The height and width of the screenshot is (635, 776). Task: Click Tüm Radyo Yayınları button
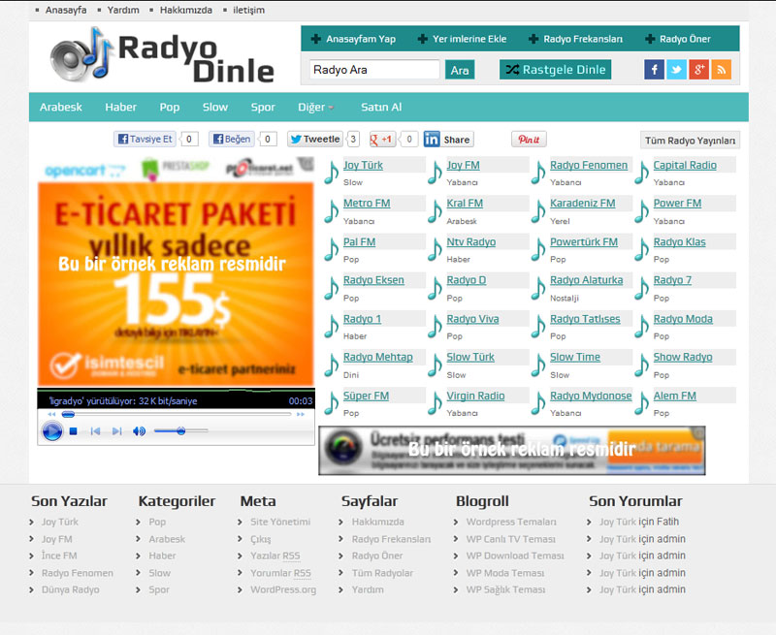pos(690,141)
